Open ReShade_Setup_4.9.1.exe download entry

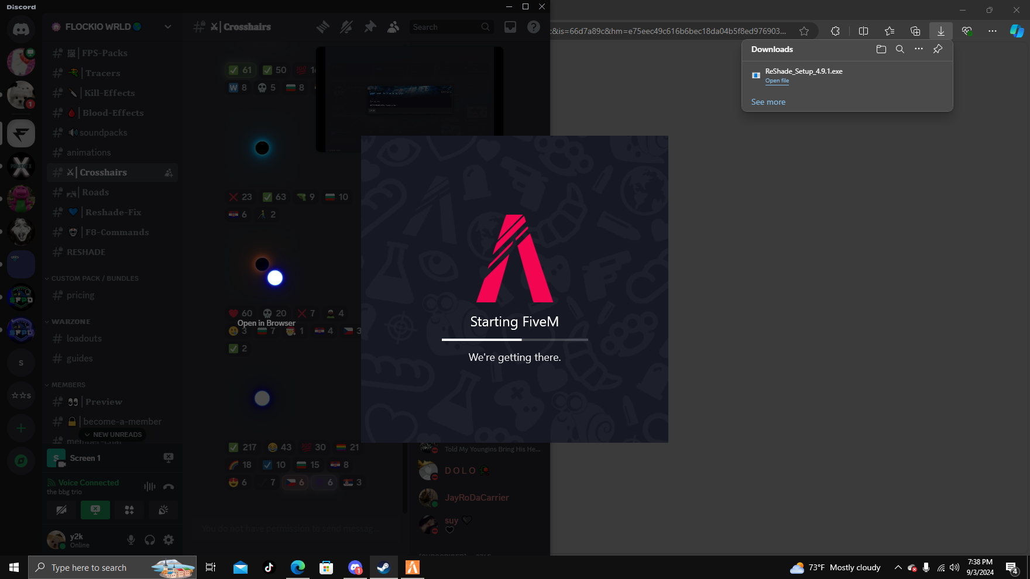pos(847,76)
